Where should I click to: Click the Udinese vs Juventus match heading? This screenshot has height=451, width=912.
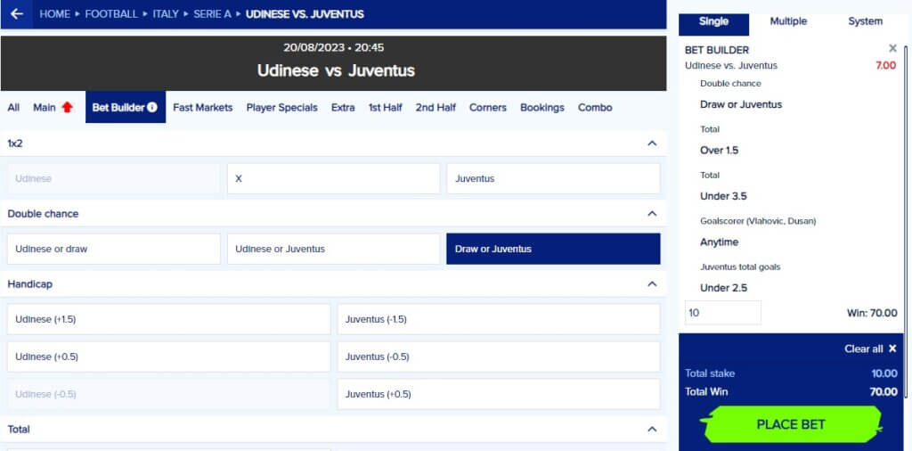[336, 70]
